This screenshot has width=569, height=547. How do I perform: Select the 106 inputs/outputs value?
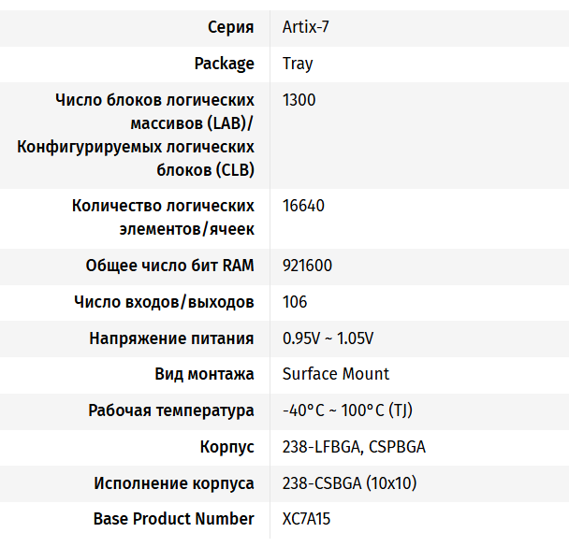295,302
